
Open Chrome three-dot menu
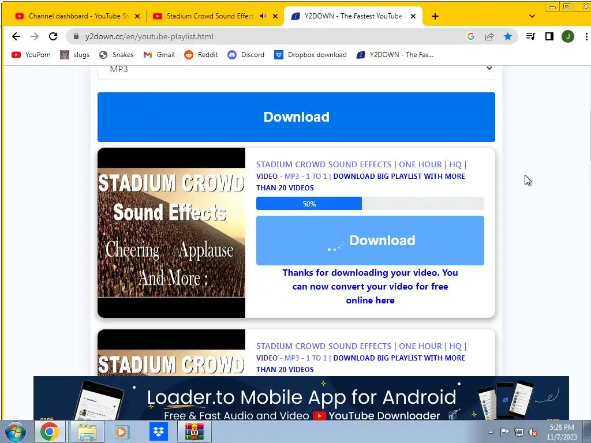tap(586, 36)
